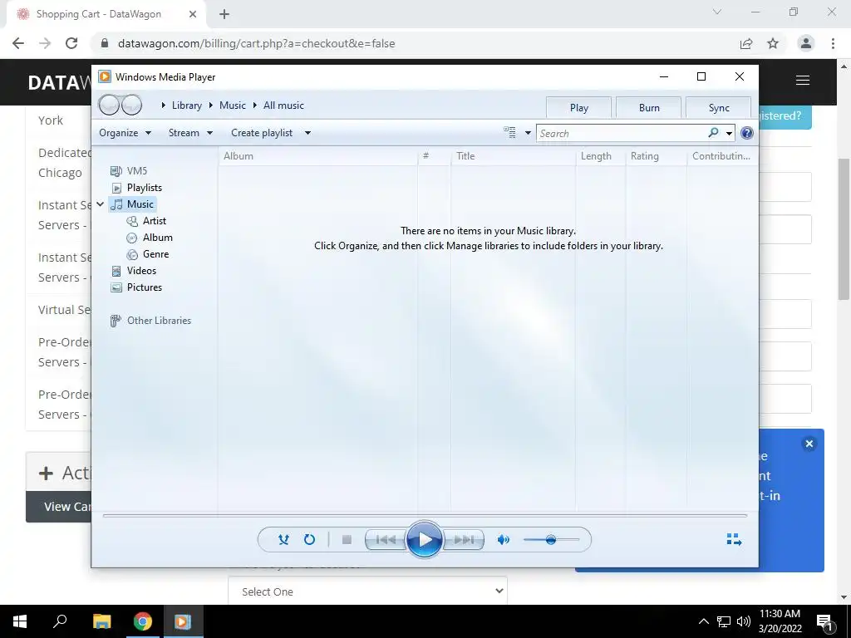Open the Stream menu
This screenshot has height=638, width=851.
click(190, 133)
